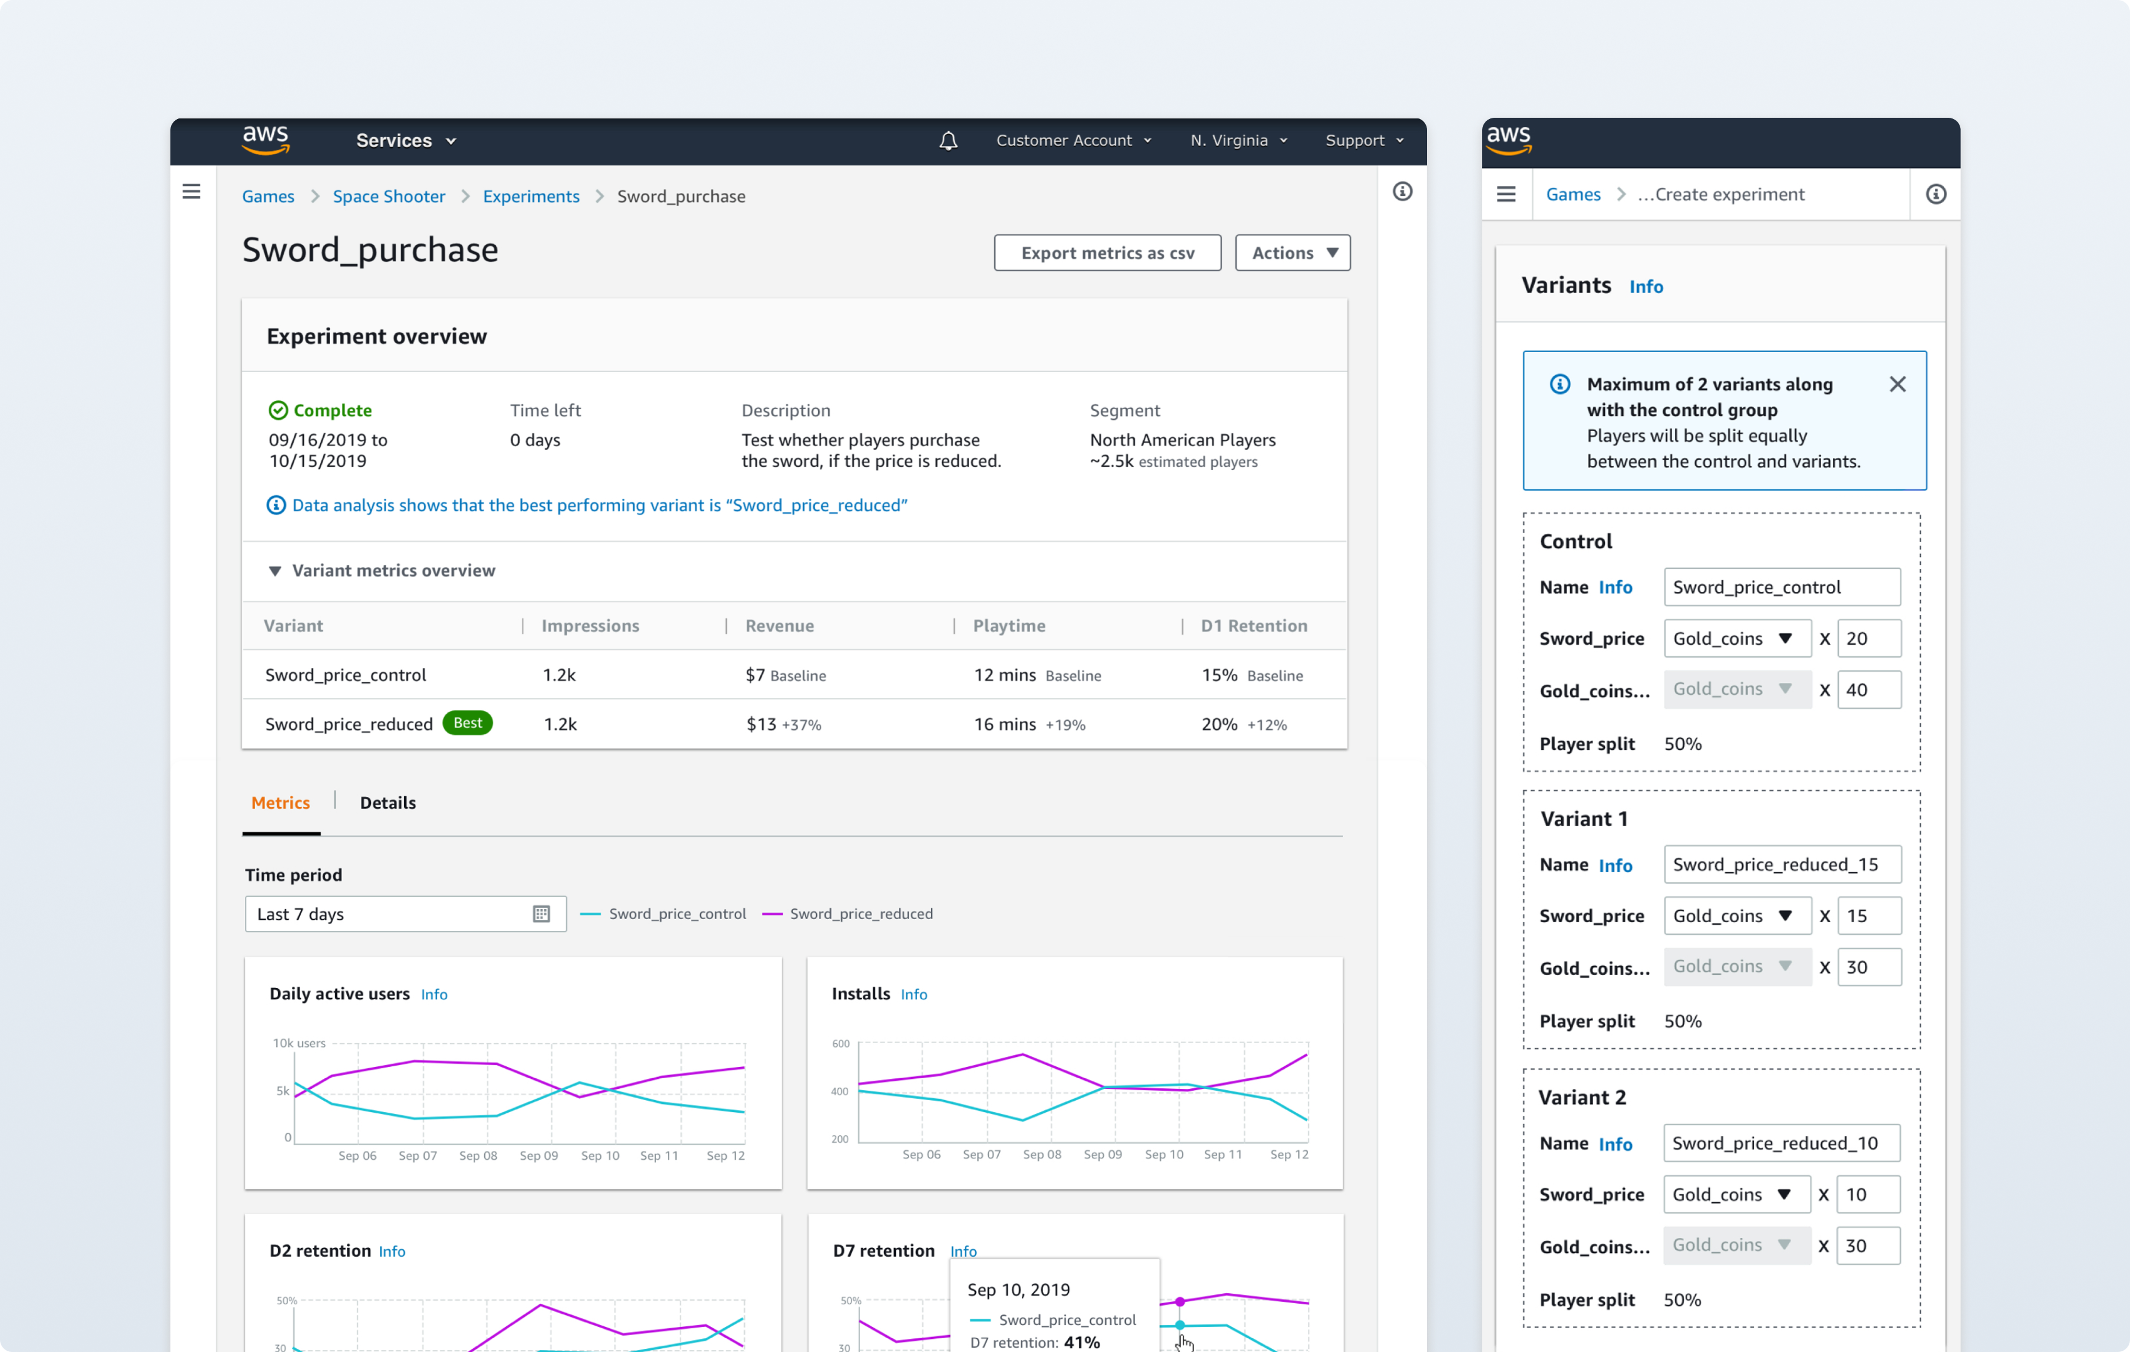Open the Support dropdown
The height and width of the screenshot is (1352, 2130).
1364,141
